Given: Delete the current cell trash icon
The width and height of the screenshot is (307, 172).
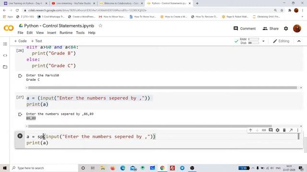Looking at the screenshot, I should 284,130.
